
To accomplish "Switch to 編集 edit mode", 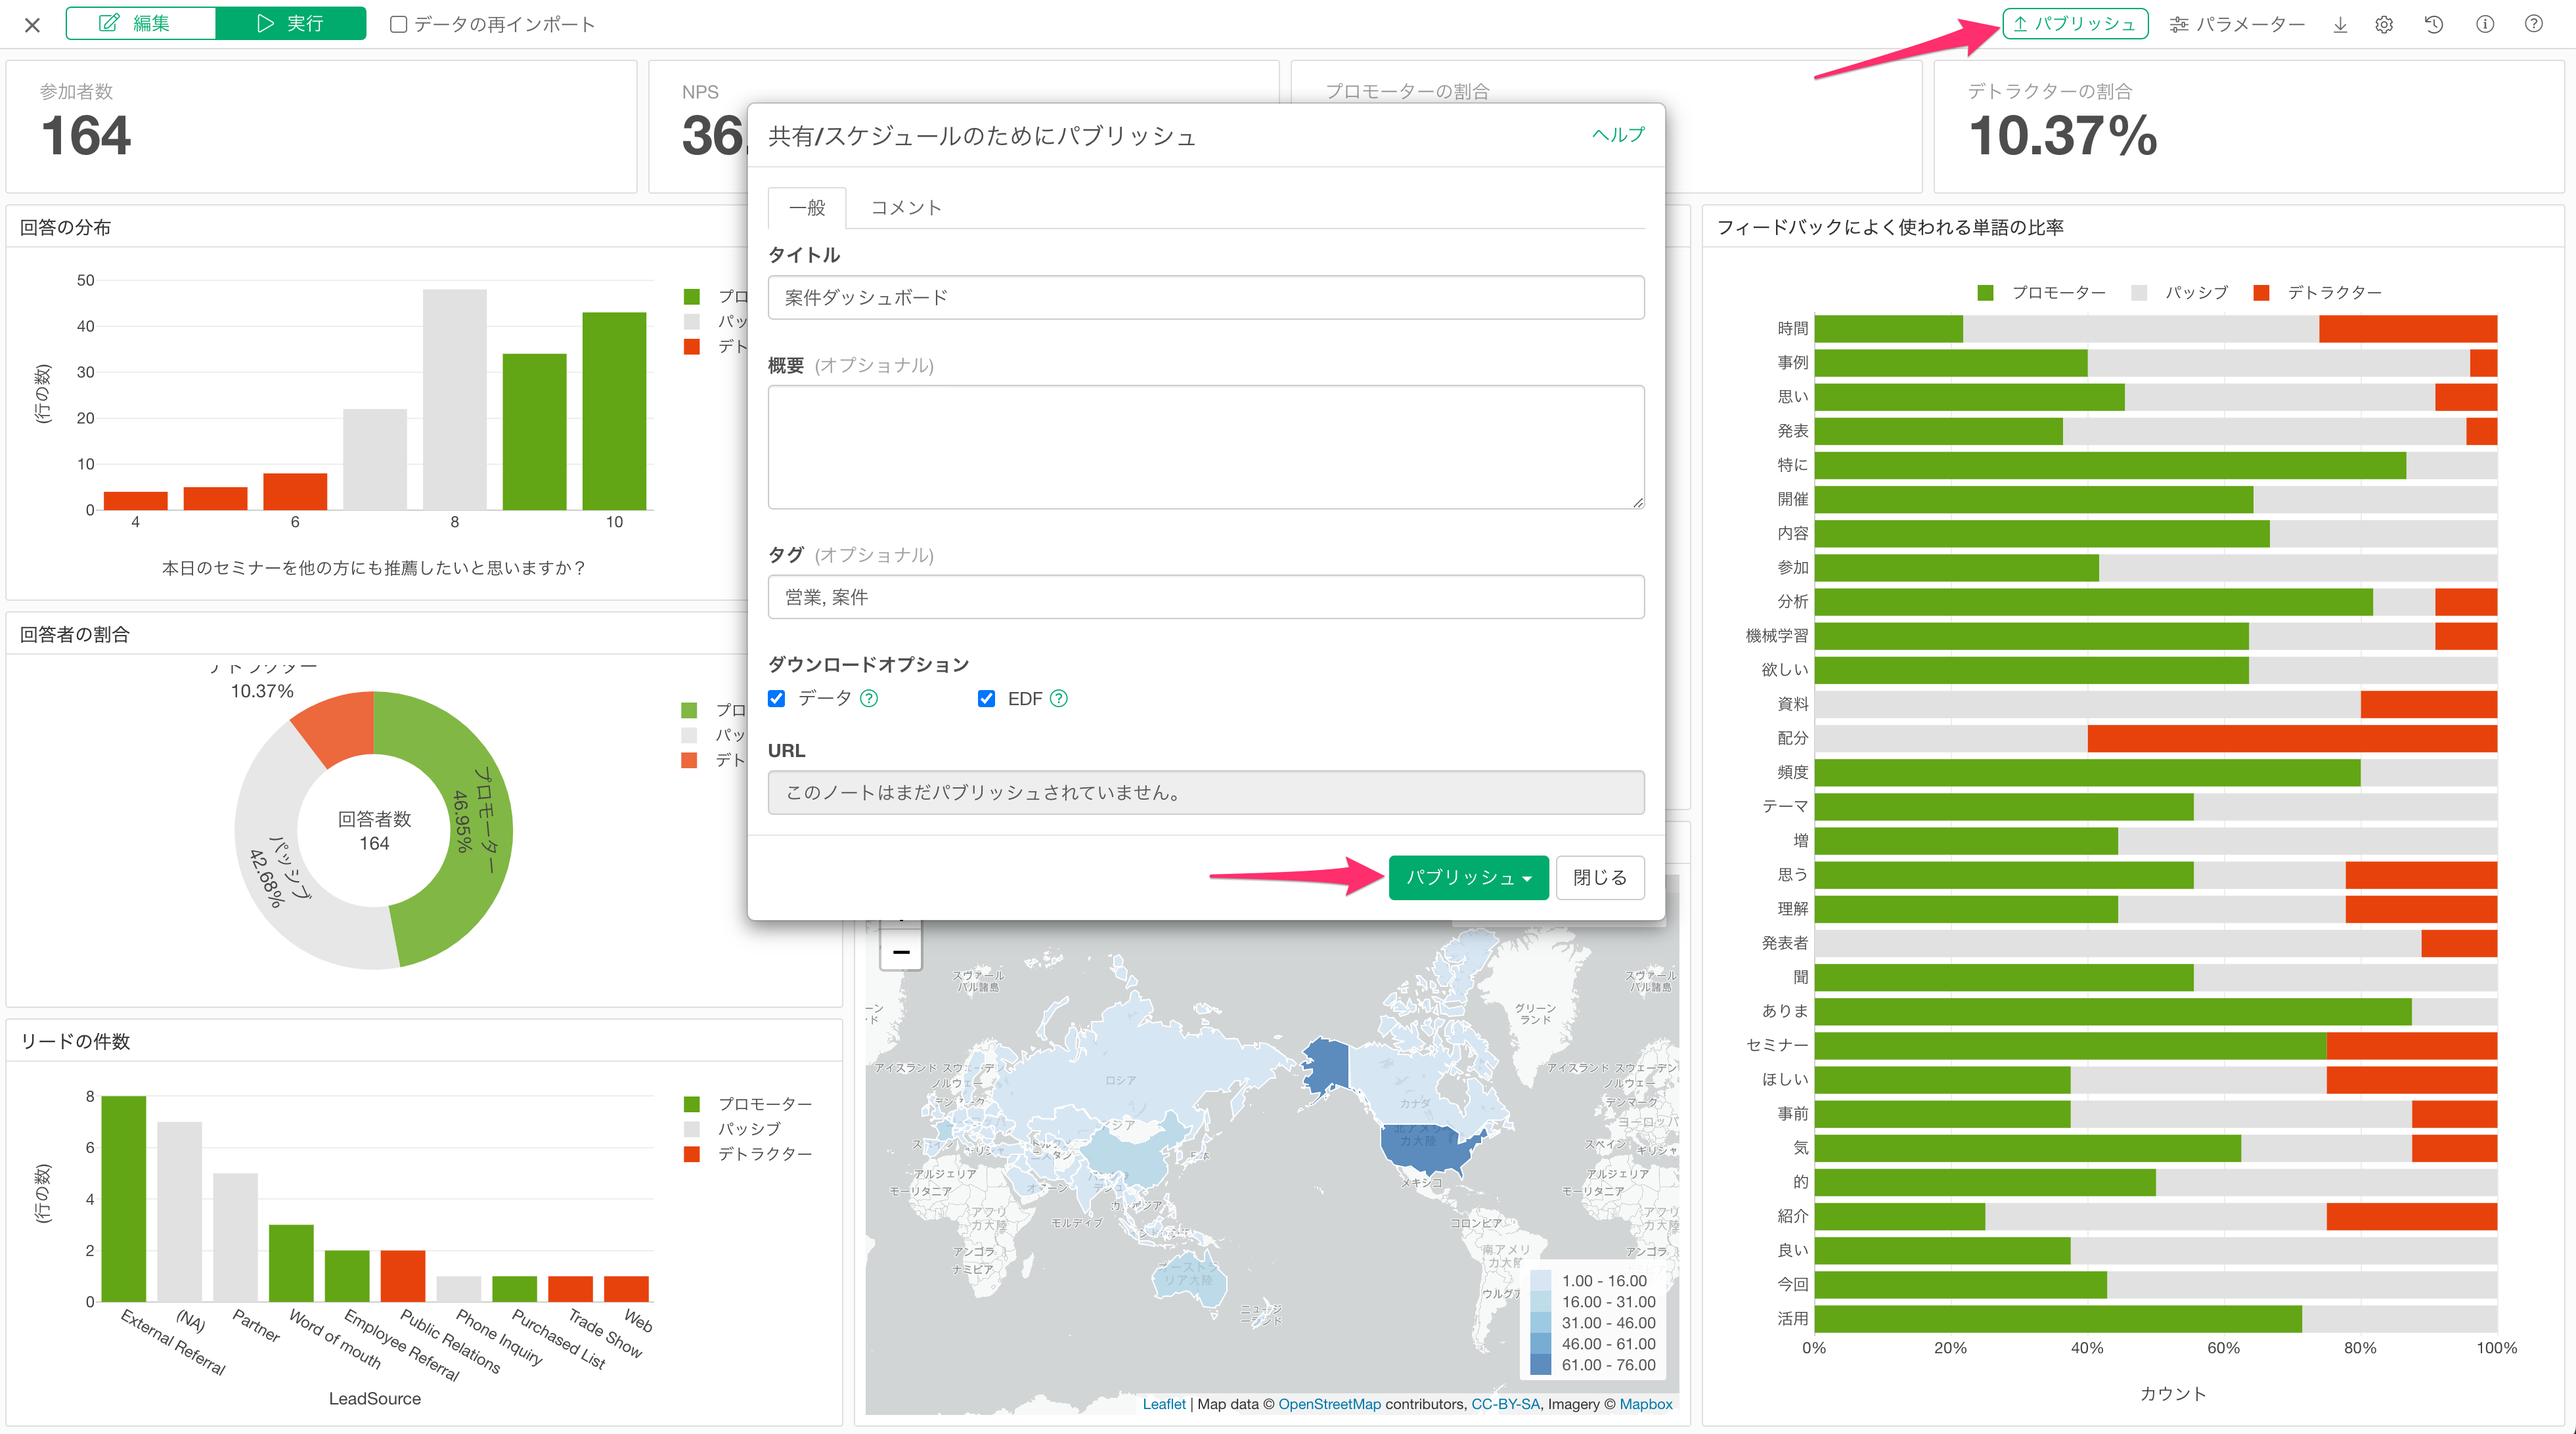I will pyautogui.click(x=141, y=23).
